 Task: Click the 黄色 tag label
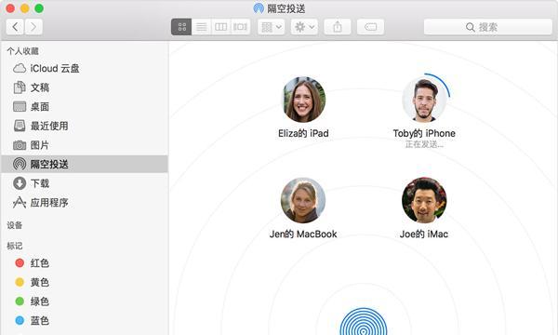point(39,282)
